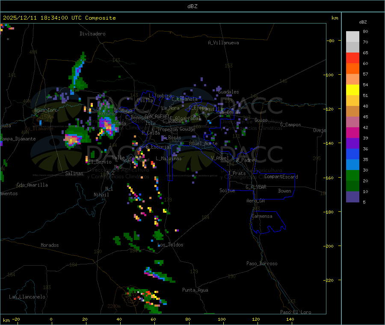Select the dark orange 57-60 dBZ legend band
Image resolution: width=385 pixels, height=325 pixels.
352,69
